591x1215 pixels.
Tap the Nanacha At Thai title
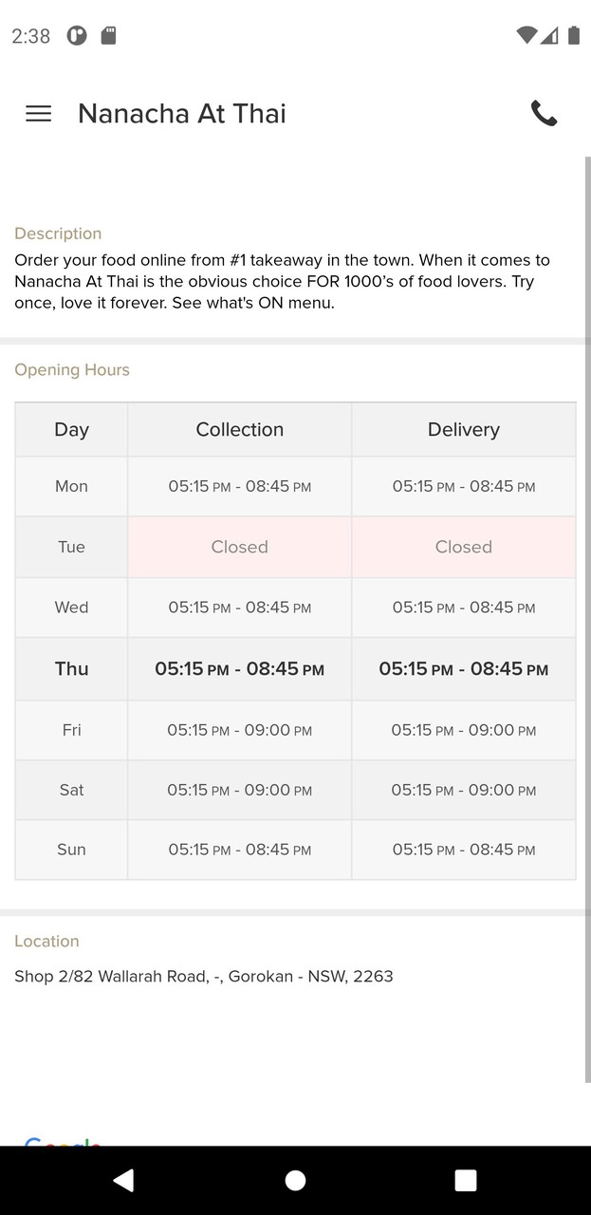[x=181, y=114]
